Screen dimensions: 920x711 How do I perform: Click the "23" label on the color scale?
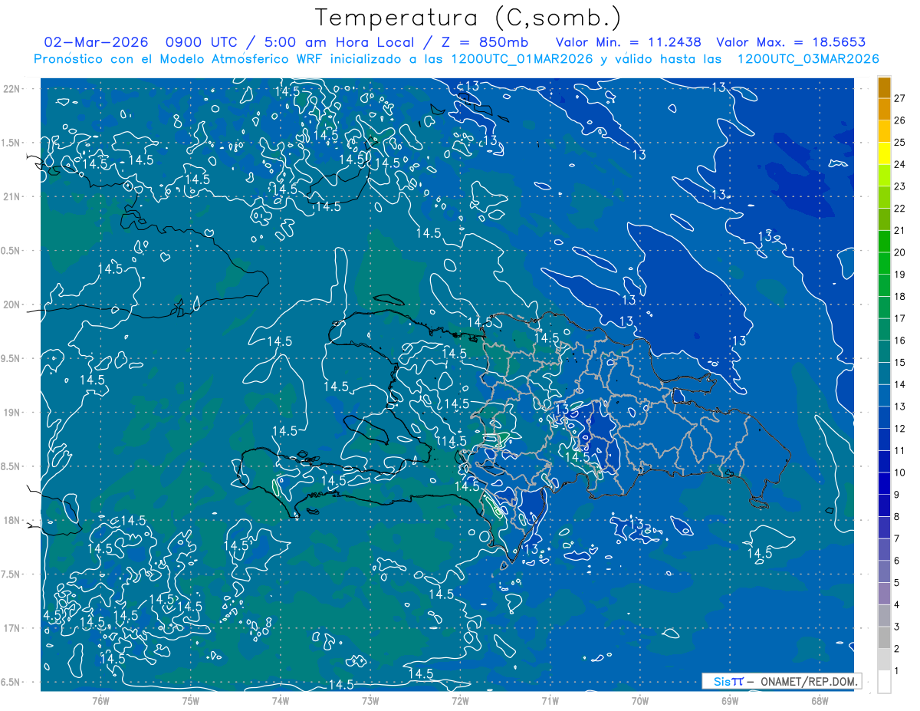(x=899, y=186)
